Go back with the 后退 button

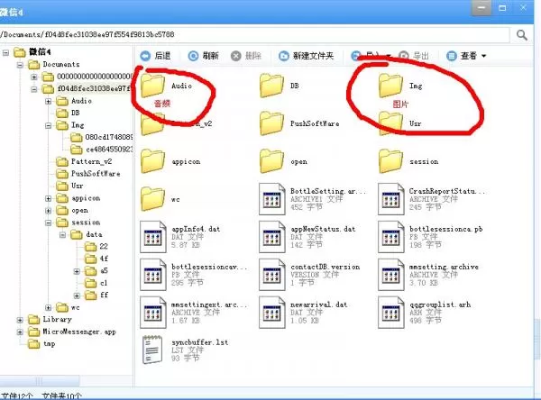coord(155,56)
